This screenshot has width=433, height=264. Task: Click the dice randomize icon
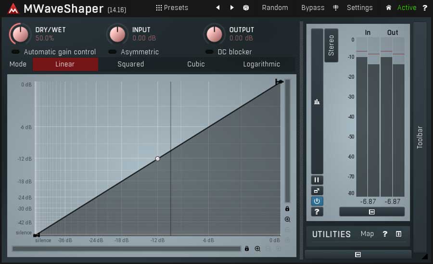(246, 8)
